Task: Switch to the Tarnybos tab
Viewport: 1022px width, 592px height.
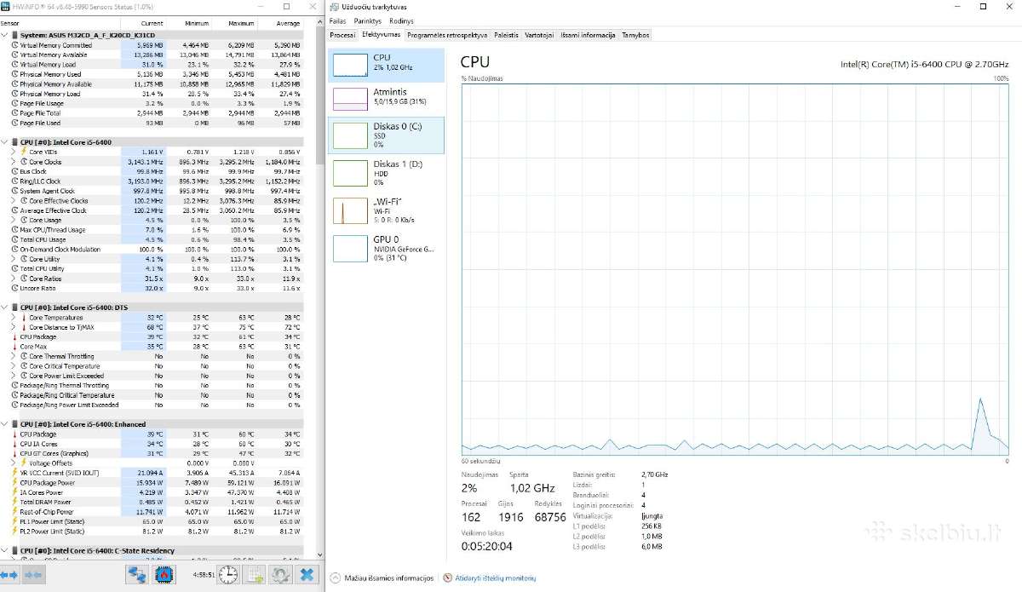Action: coord(635,35)
